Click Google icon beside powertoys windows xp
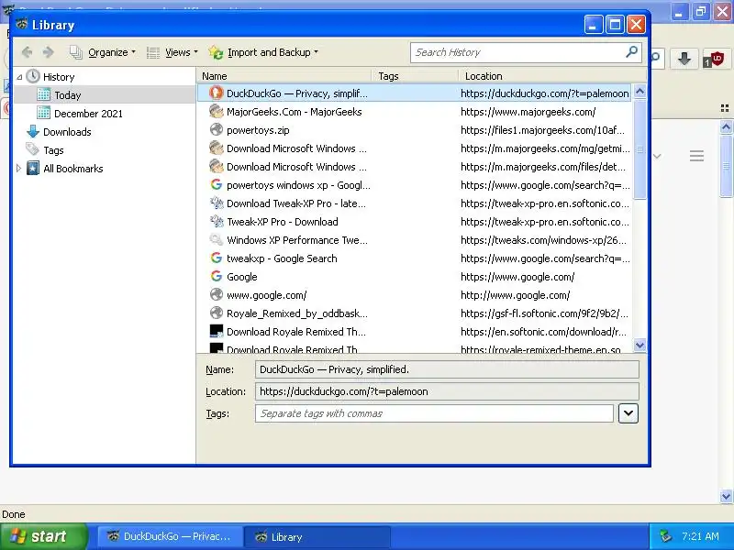Image resolution: width=734 pixels, height=550 pixels. coord(216,185)
